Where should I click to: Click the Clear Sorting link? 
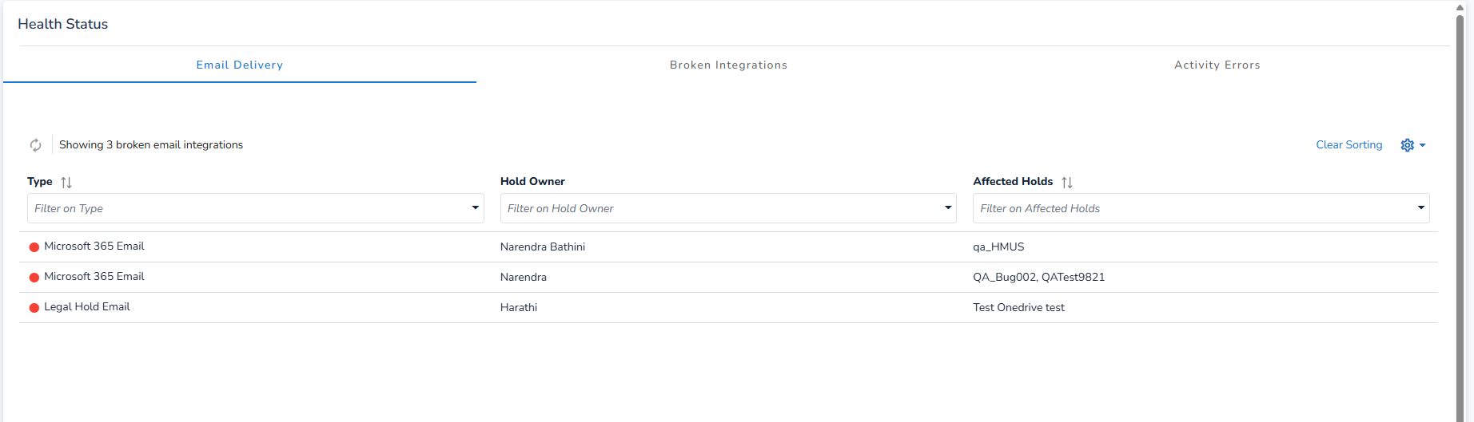click(x=1349, y=145)
